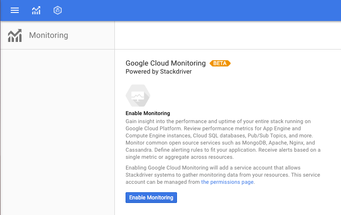Click the Monitoring chart icon in sidebar header
Screen dimensions: 341x215
(15, 35)
